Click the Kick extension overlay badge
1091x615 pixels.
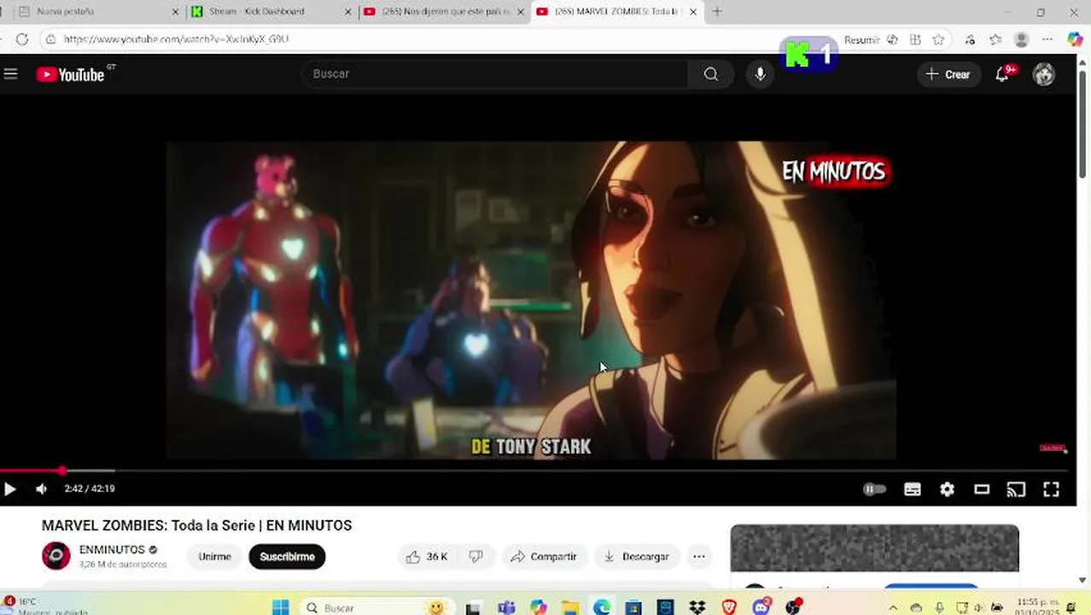tap(808, 56)
